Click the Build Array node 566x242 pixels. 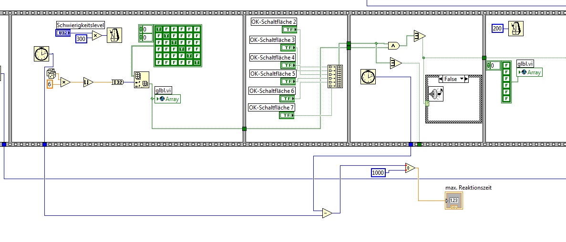click(335, 77)
